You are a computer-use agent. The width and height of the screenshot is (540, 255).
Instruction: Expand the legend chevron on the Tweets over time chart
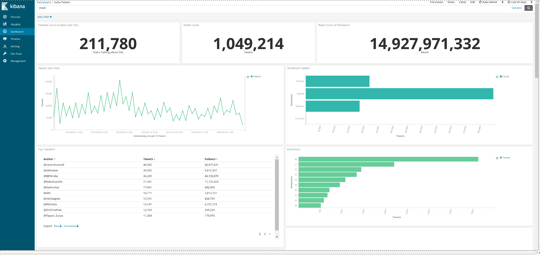(x=248, y=76)
